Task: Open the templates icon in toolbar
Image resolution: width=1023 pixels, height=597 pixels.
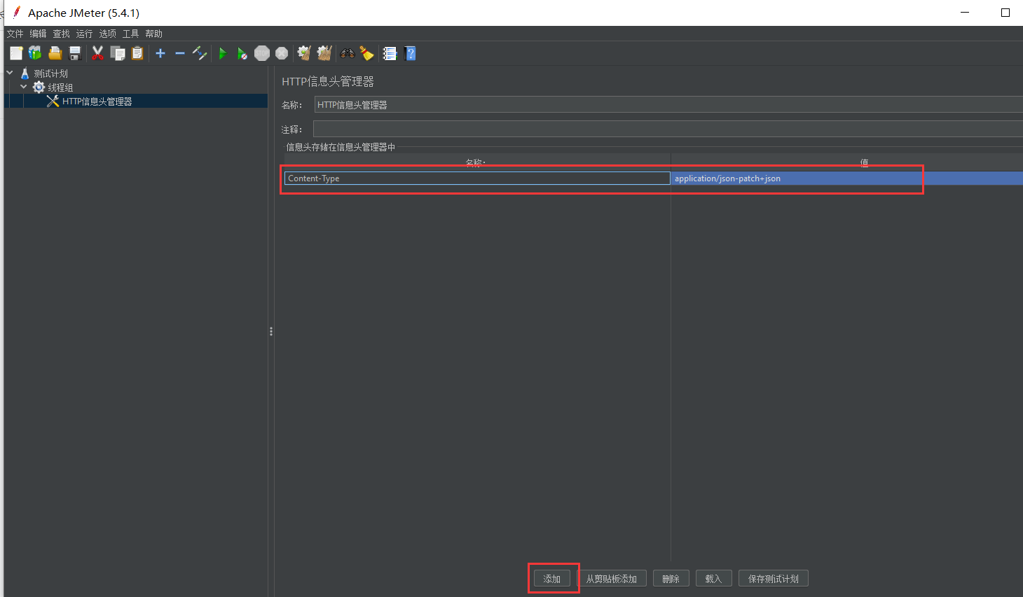Action: click(35, 53)
